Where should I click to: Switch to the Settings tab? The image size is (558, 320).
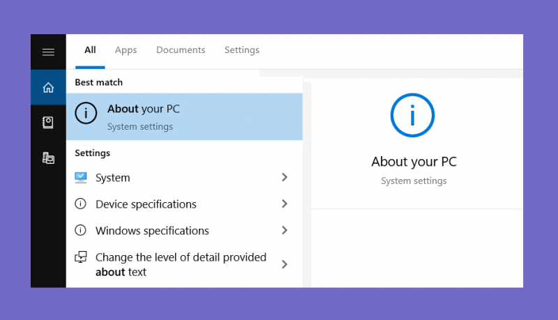click(242, 50)
